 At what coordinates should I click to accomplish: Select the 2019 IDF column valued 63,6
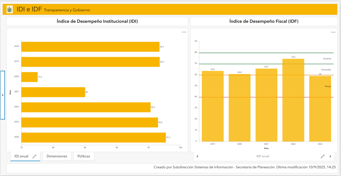tap(213, 106)
